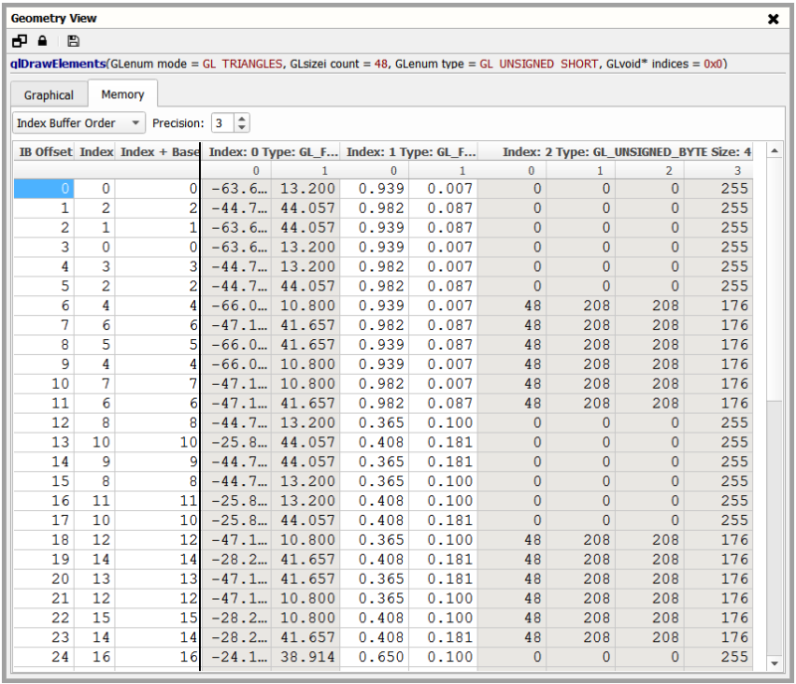Select the Memory tab
796x684 pixels.
coord(123,94)
